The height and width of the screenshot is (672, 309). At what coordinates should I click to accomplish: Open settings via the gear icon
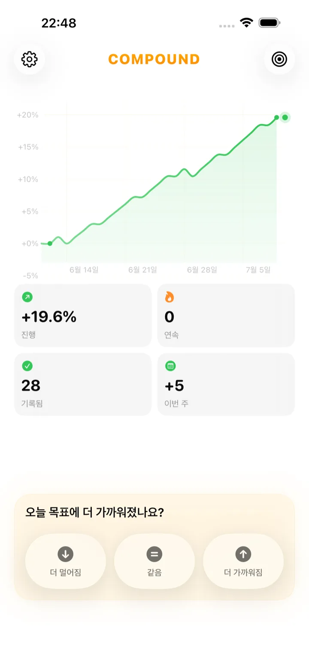click(x=30, y=59)
